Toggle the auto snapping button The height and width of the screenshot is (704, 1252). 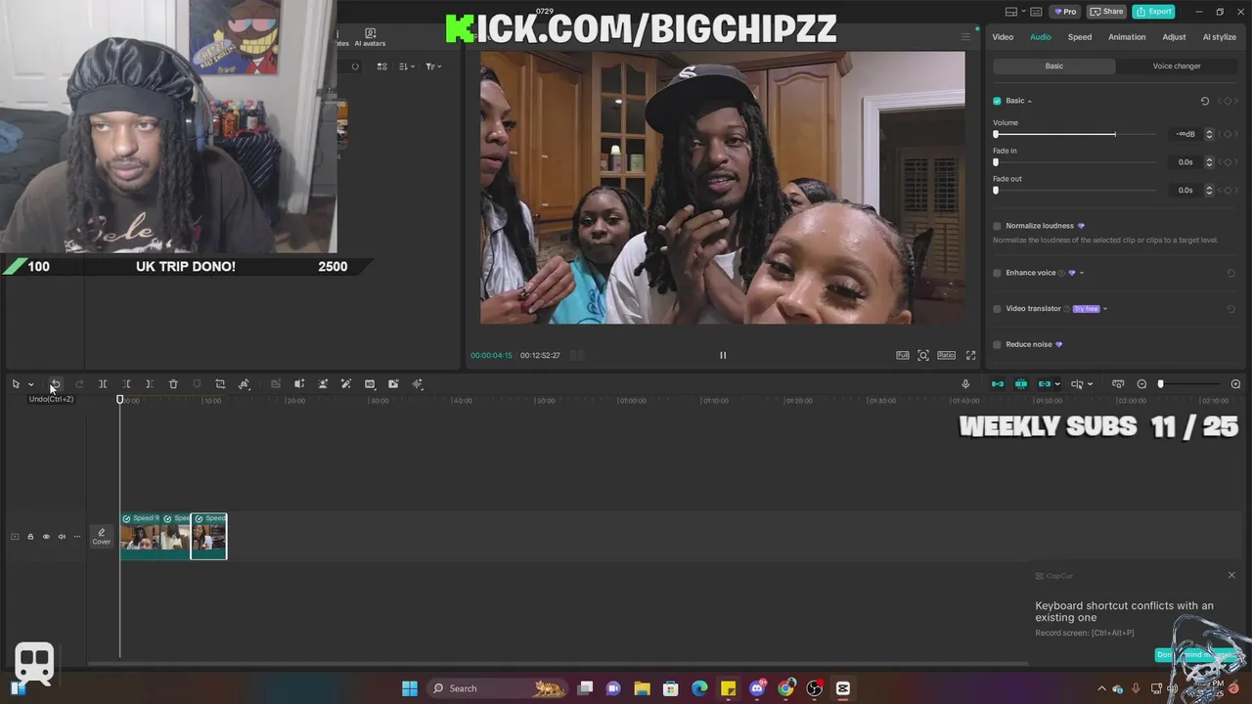pos(1021,384)
